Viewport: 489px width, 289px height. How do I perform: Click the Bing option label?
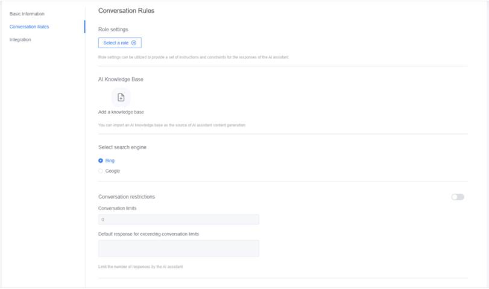[x=110, y=160]
